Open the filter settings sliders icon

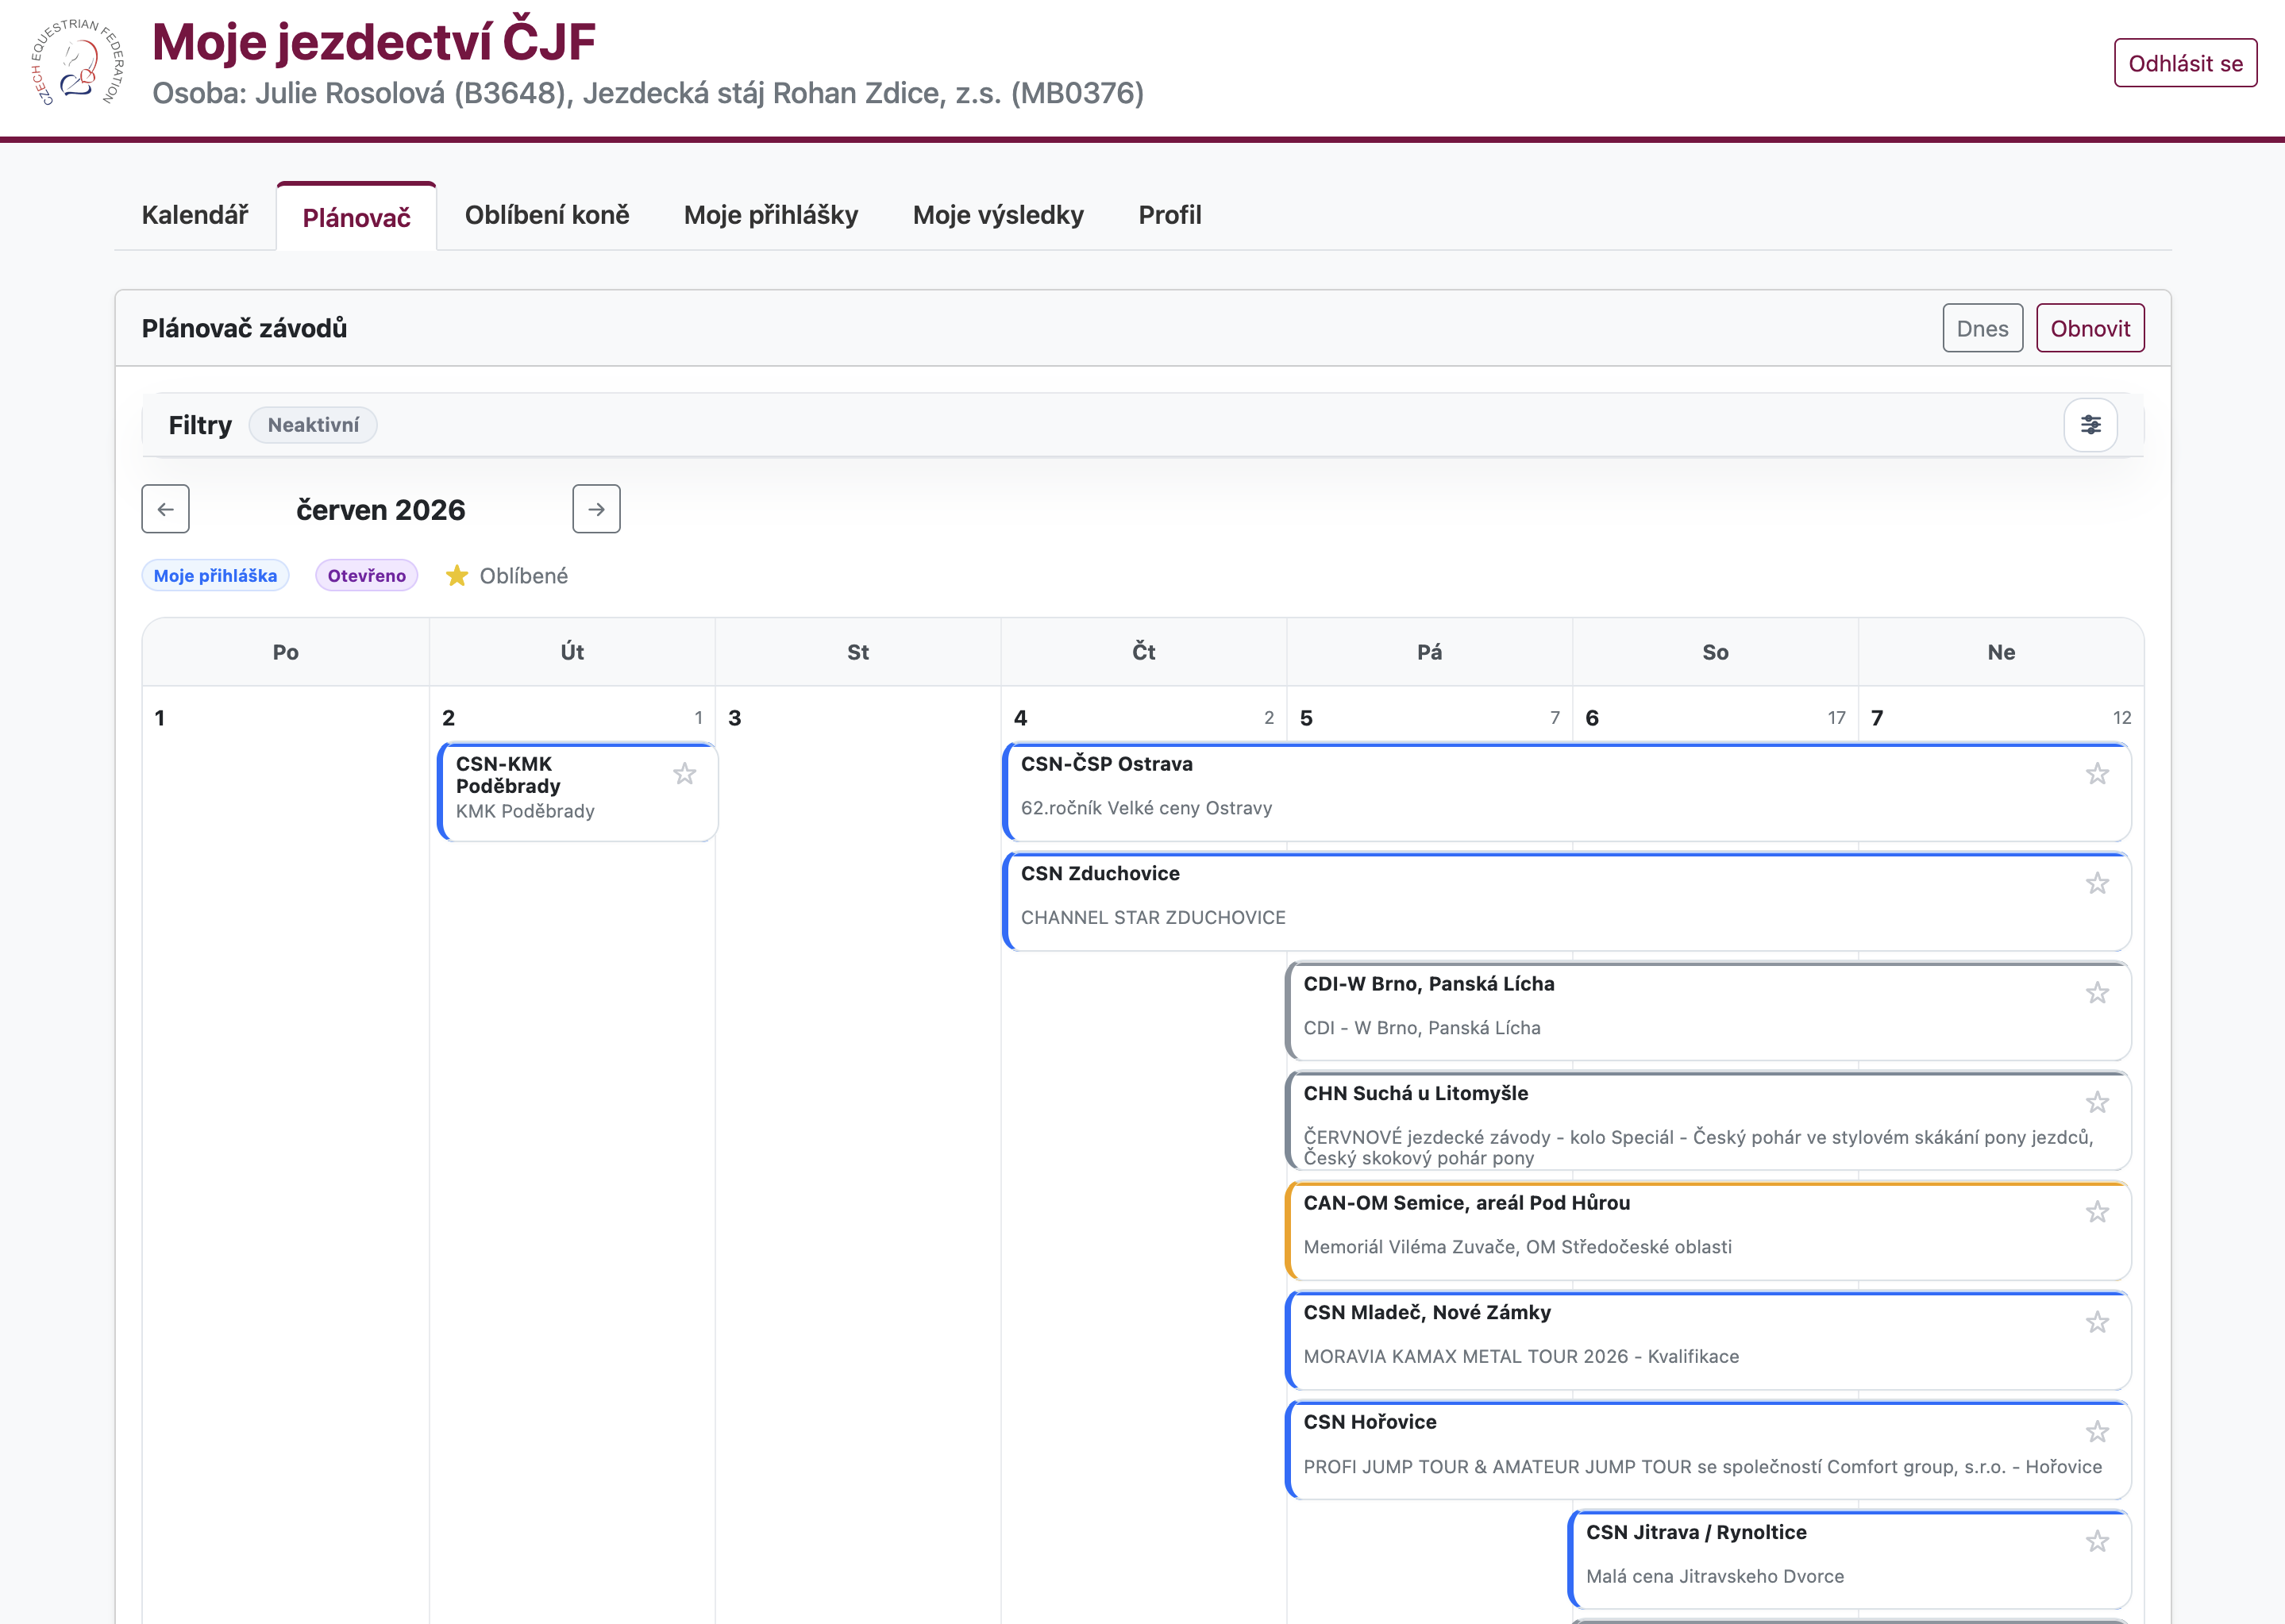click(x=2090, y=425)
